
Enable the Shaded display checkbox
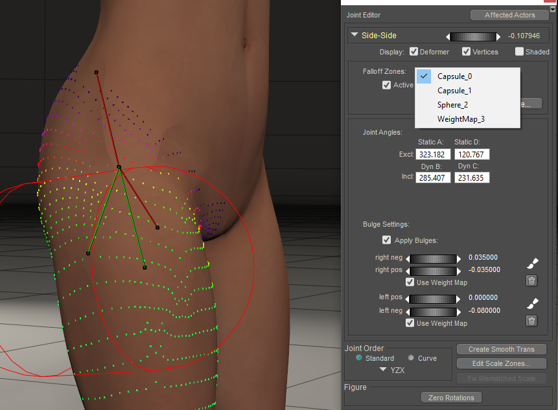519,52
